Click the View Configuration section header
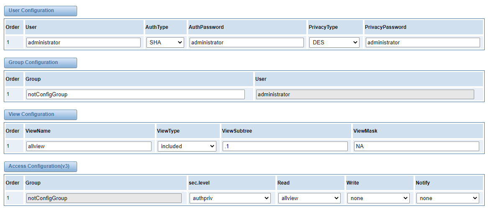 (41, 114)
